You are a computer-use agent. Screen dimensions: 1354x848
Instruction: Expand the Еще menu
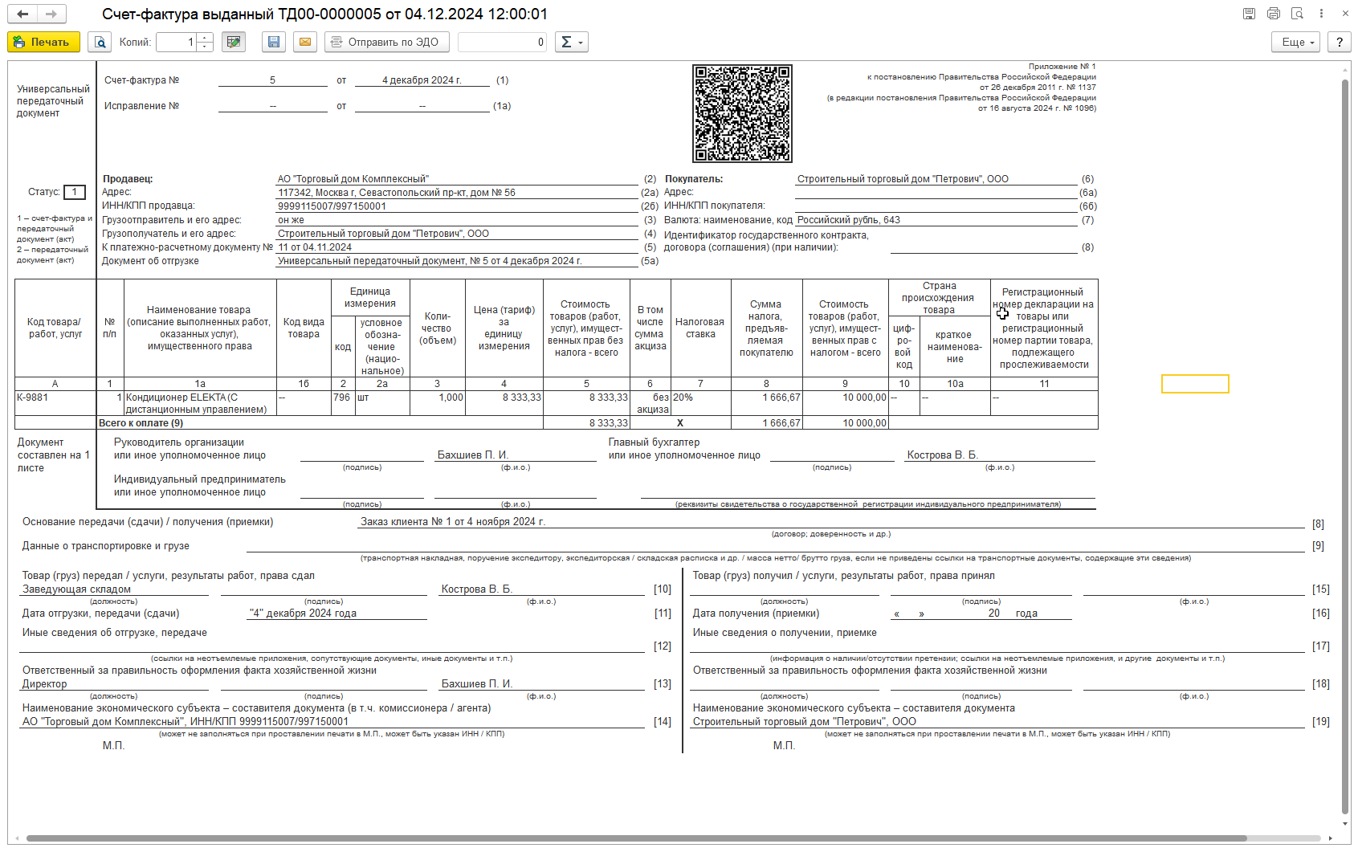pyautogui.click(x=1295, y=42)
